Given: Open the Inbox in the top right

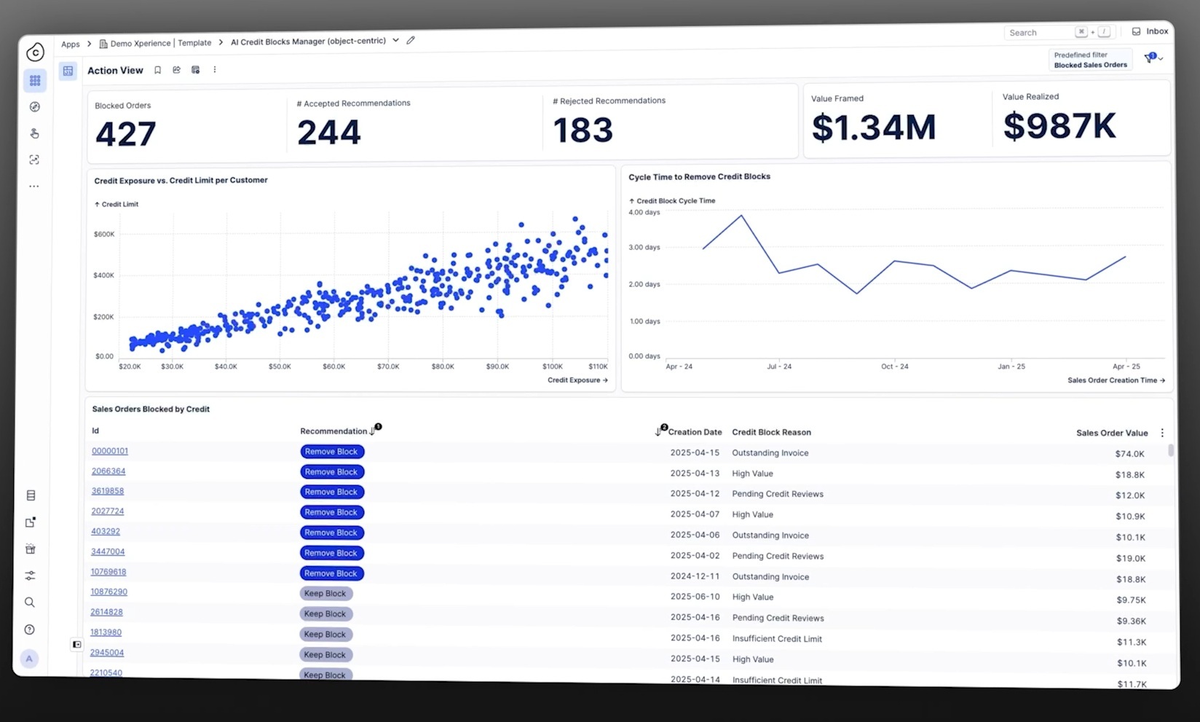Looking at the screenshot, I should (x=1148, y=31).
